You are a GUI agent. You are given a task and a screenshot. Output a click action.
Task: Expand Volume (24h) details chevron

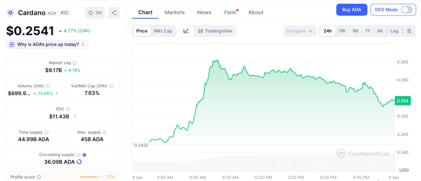tap(57, 93)
